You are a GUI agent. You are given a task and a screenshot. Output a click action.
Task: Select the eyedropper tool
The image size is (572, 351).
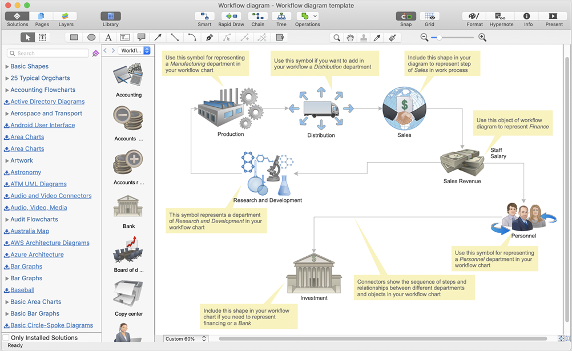pos(377,38)
